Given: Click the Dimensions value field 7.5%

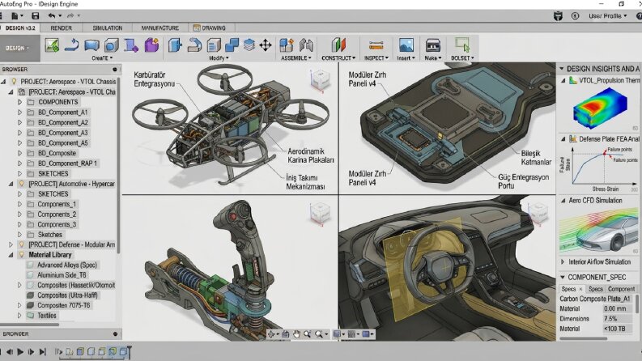Looking at the screenshot, I should [618, 318].
